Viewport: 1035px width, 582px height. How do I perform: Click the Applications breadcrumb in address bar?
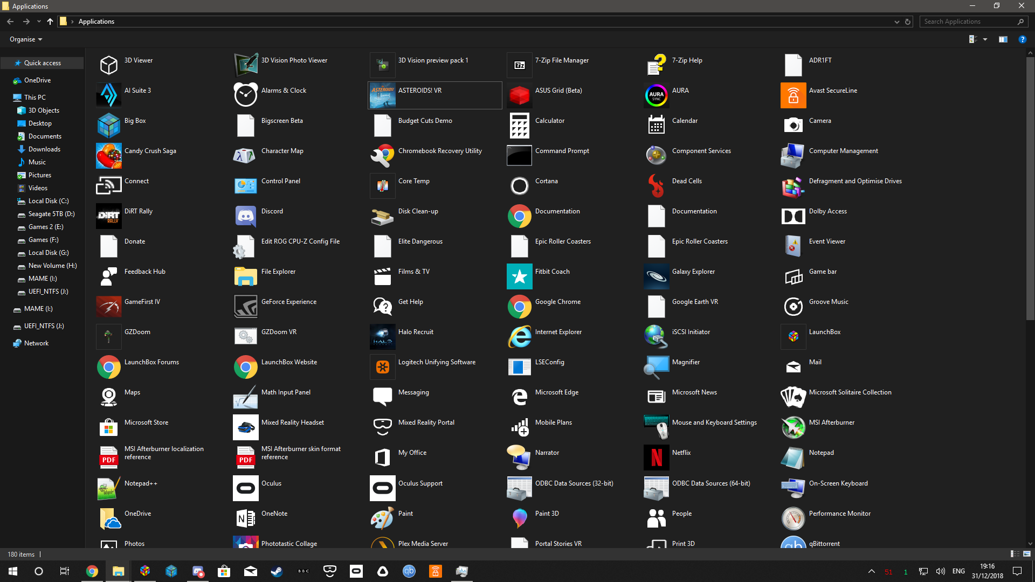[96, 22]
